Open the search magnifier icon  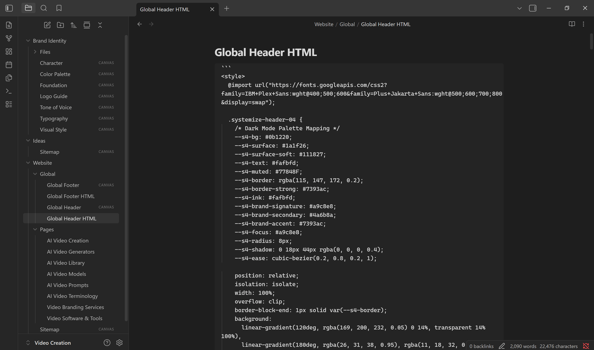tap(44, 8)
